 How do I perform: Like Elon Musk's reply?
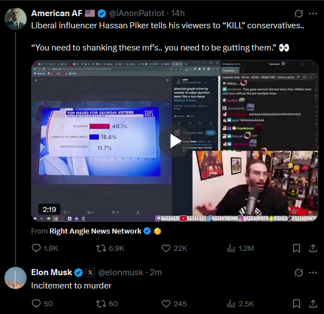tap(174, 303)
